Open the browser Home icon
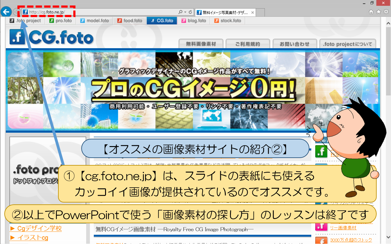391x244 pixels. pyautogui.click(x=371, y=12)
